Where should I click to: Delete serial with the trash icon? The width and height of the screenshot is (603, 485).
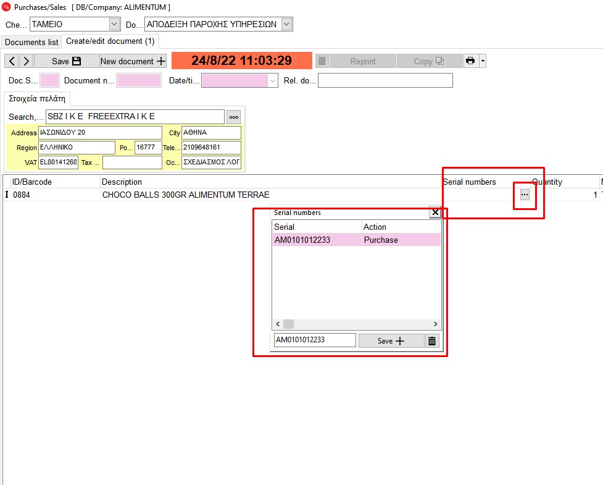432,341
